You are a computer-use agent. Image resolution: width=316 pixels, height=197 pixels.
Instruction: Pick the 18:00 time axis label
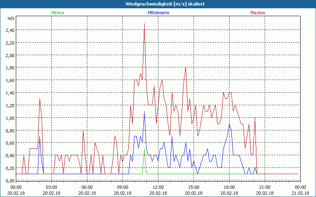tap(229, 187)
